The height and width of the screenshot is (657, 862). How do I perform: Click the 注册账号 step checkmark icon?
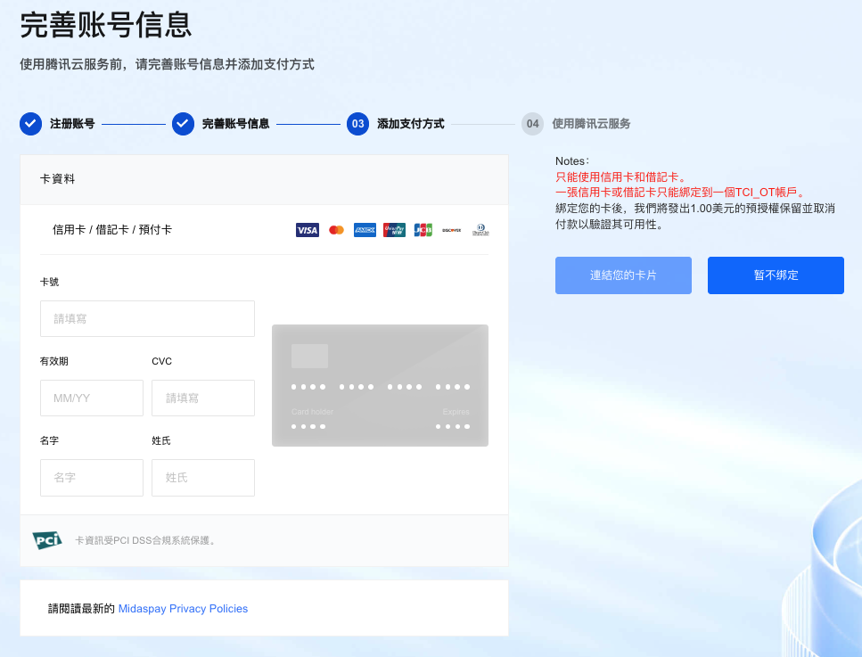coord(31,124)
